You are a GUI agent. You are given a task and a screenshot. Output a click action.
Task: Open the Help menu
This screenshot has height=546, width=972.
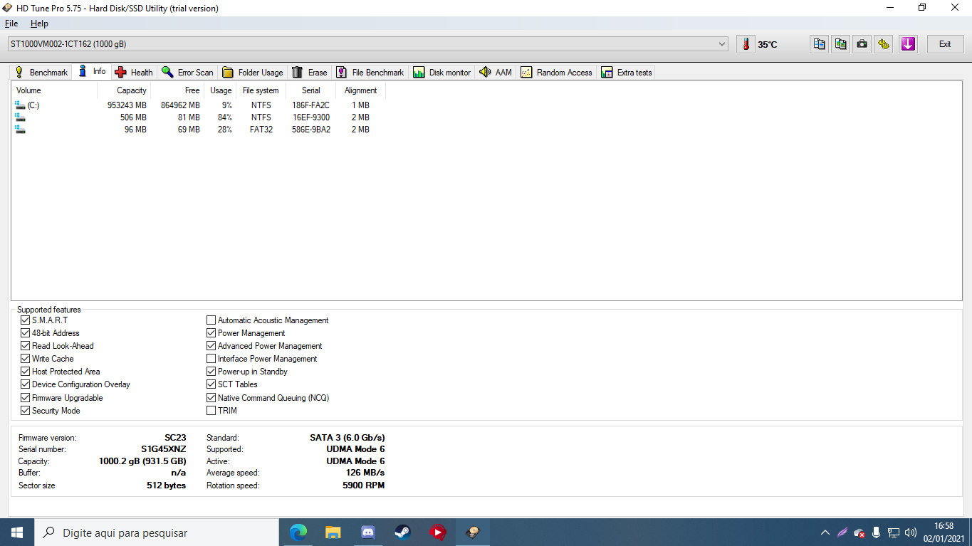coord(39,23)
